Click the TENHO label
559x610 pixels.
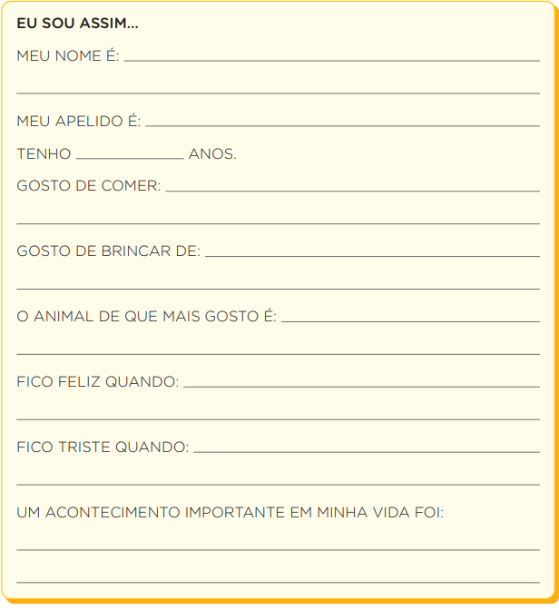pos(44,154)
